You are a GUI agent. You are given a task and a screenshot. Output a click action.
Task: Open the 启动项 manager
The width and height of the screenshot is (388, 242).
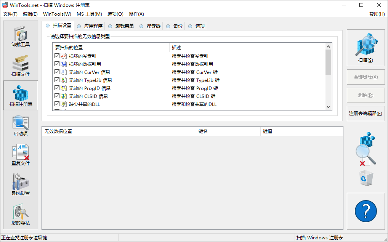[20, 126]
